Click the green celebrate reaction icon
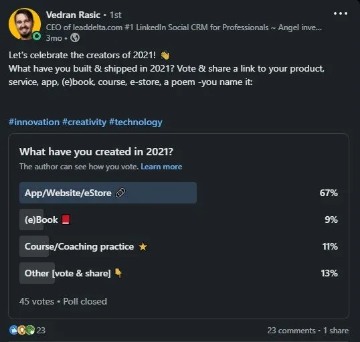This screenshot has height=342, width=360. tap(30, 330)
